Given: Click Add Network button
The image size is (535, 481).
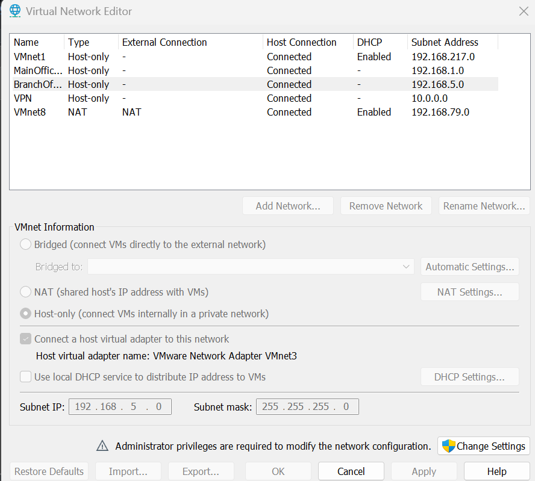Looking at the screenshot, I should click(x=288, y=206).
